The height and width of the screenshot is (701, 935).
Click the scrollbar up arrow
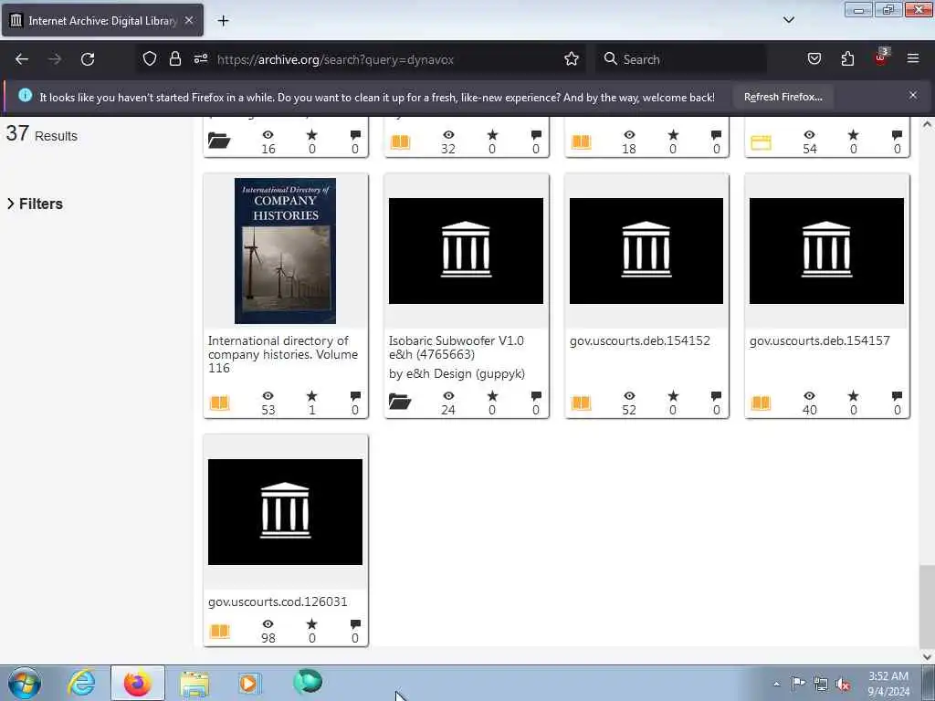(927, 124)
